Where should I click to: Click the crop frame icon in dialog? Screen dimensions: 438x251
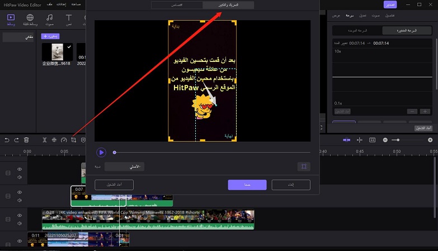point(304,167)
